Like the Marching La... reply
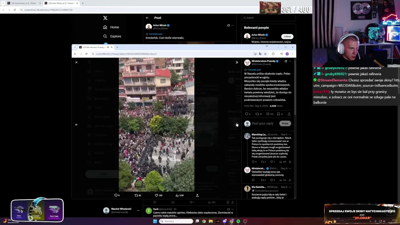Screen dimensions: 400x225 tap(272, 162)
